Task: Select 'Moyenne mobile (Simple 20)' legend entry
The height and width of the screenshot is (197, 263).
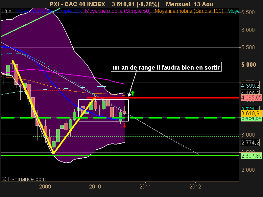Action: 48,11
